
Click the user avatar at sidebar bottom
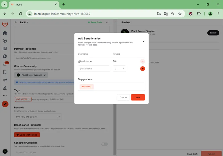tap(5, 151)
